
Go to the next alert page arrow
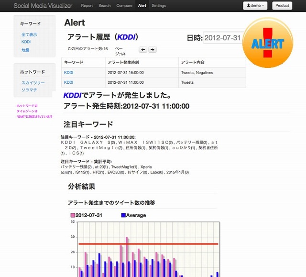[x=153, y=50]
